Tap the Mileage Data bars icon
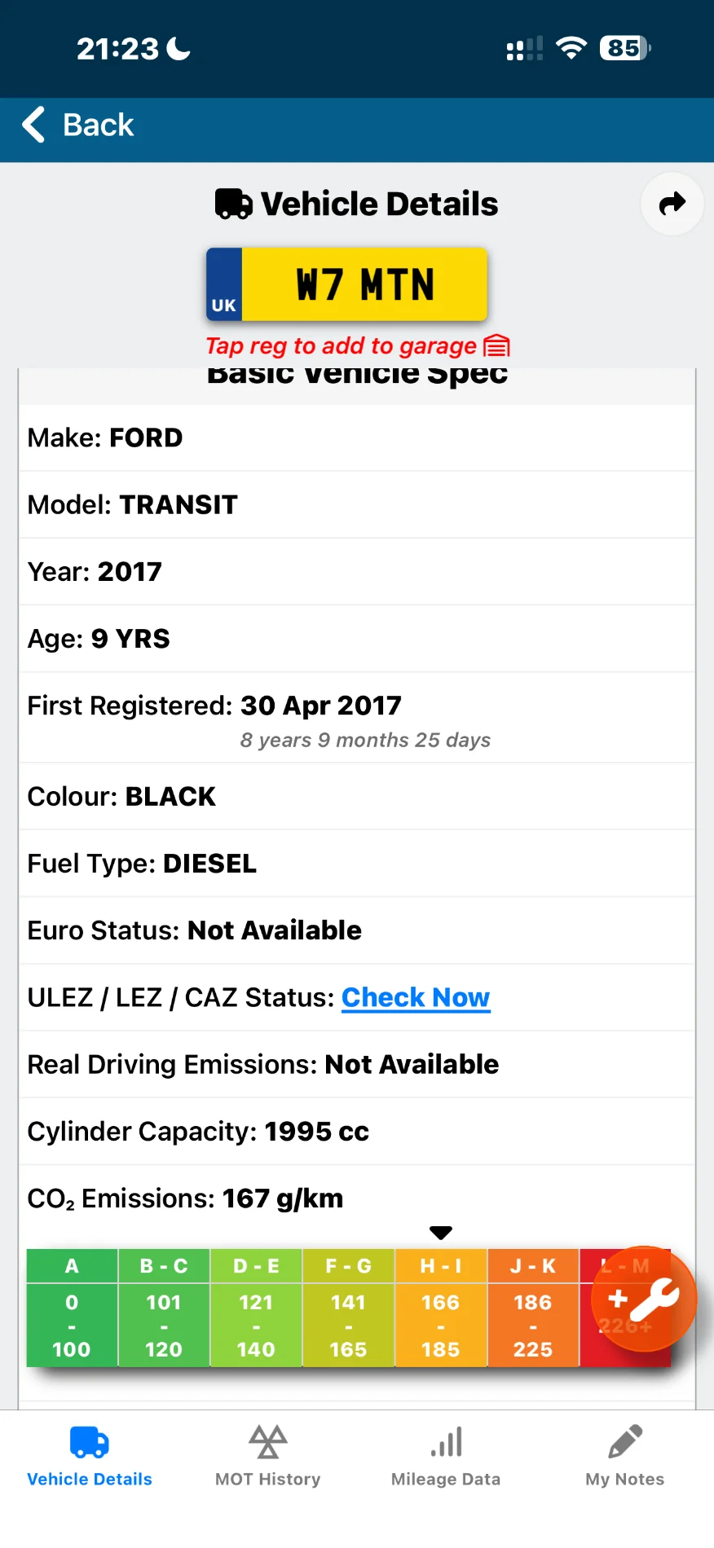Image resolution: width=714 pixels, height=1548 pixels. pos(447,1441)
